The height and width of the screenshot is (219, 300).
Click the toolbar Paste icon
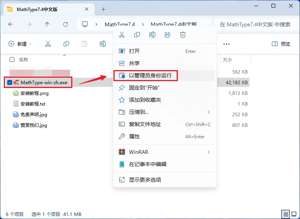[x=85, y=44]
